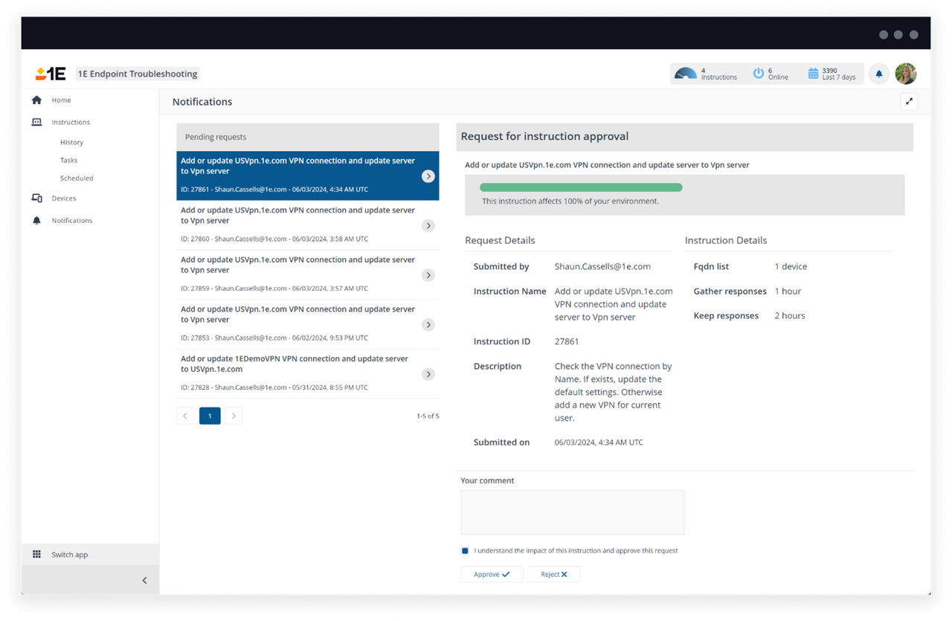The width and height of the screenshot is (952, 621).
Task: Go to previous page of pending requests
Action: [185, 416]
